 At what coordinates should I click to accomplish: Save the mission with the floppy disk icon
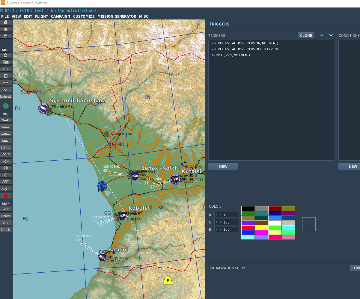[x=6, y=36]
